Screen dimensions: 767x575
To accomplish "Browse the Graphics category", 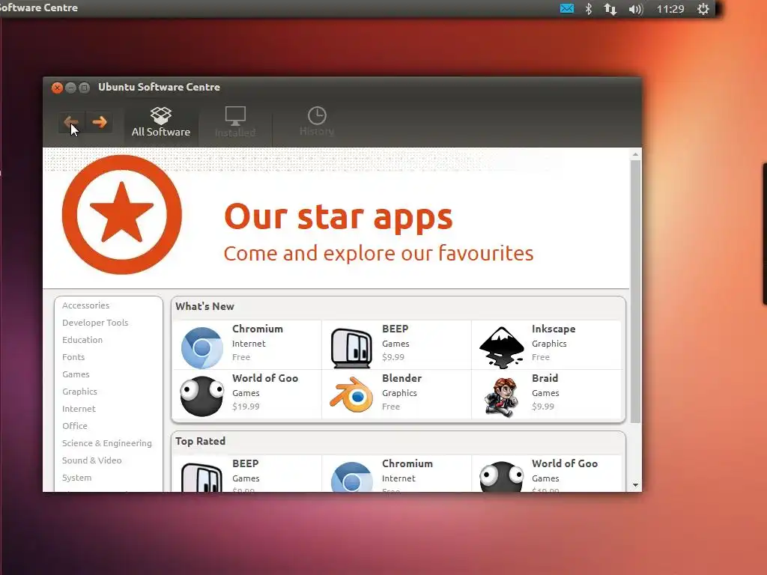I will 79,392.
